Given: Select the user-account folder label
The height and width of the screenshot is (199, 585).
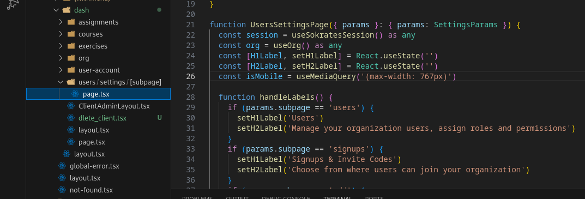Looking at the screenshot, I should click(x=99, y=70).
